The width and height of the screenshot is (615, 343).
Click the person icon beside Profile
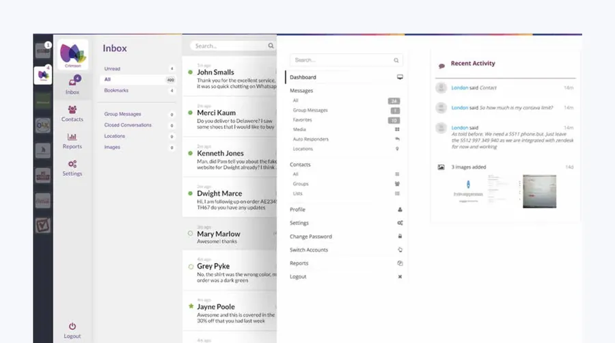pyautogui.click(x=400, y=210)
